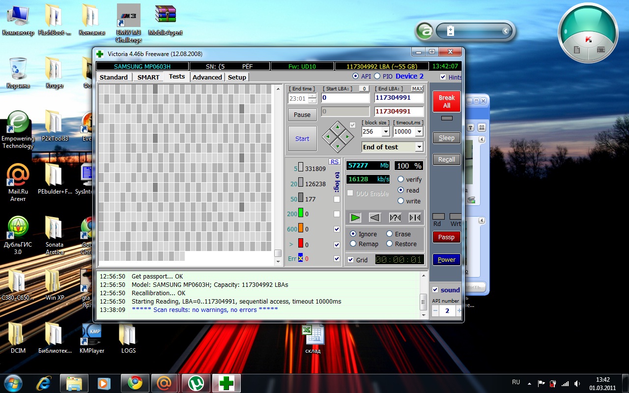Open the End of test dropdown
629x393 pixels.
point(419,147)
